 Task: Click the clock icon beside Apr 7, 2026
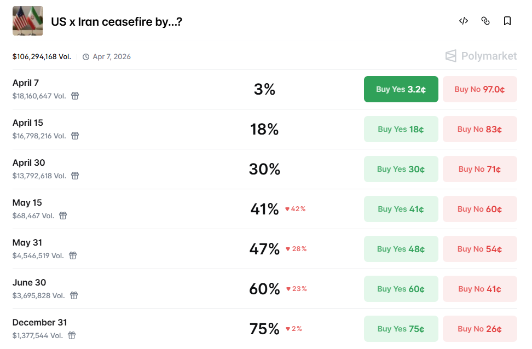(85, 56)
